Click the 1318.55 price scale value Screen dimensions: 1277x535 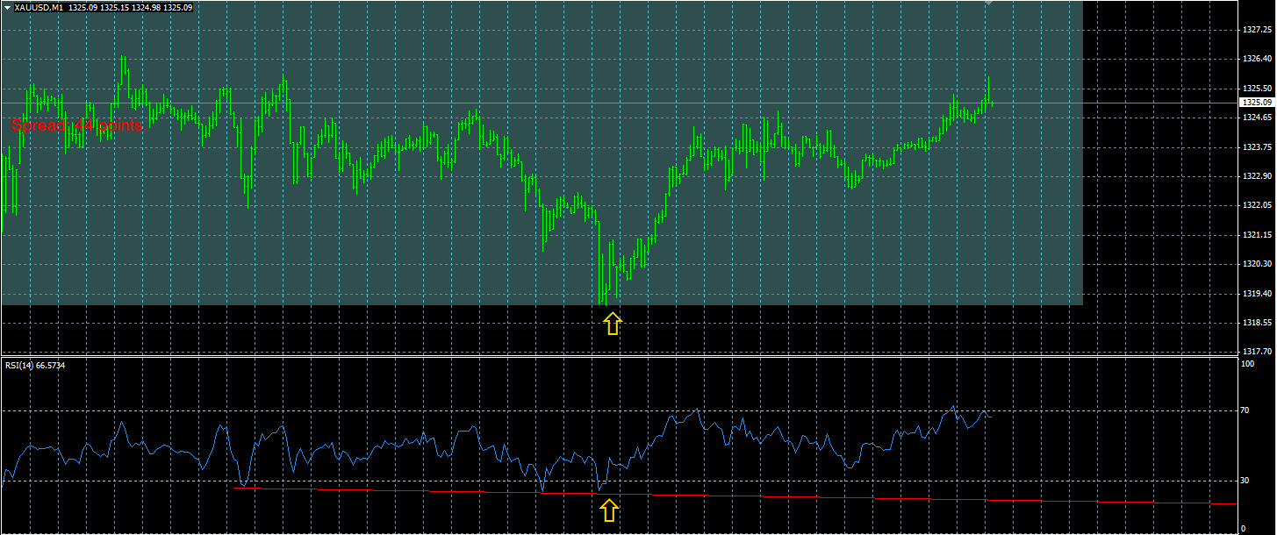pos(1258,323)
